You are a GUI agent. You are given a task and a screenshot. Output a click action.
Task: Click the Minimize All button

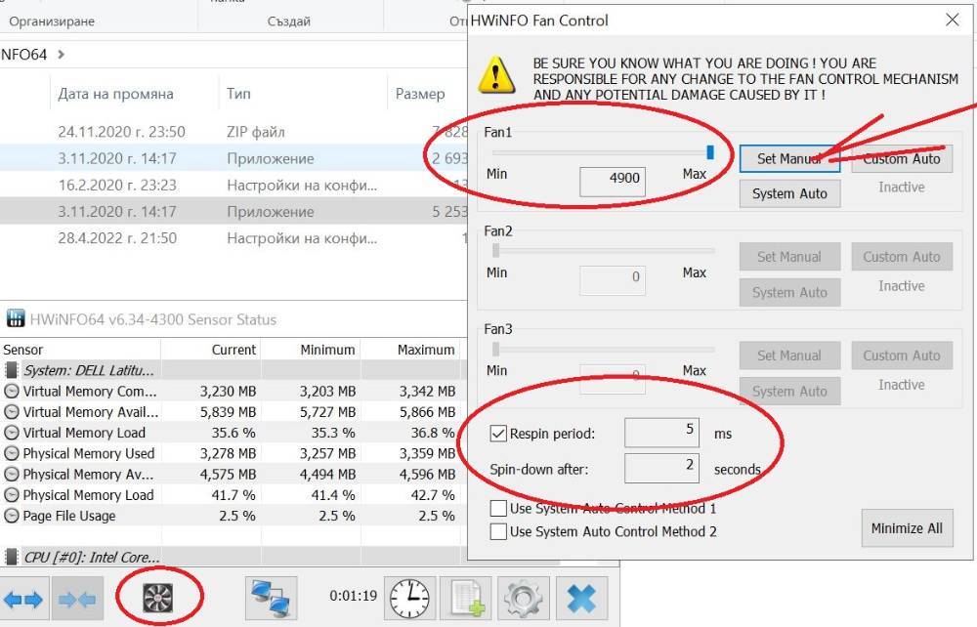908,528
